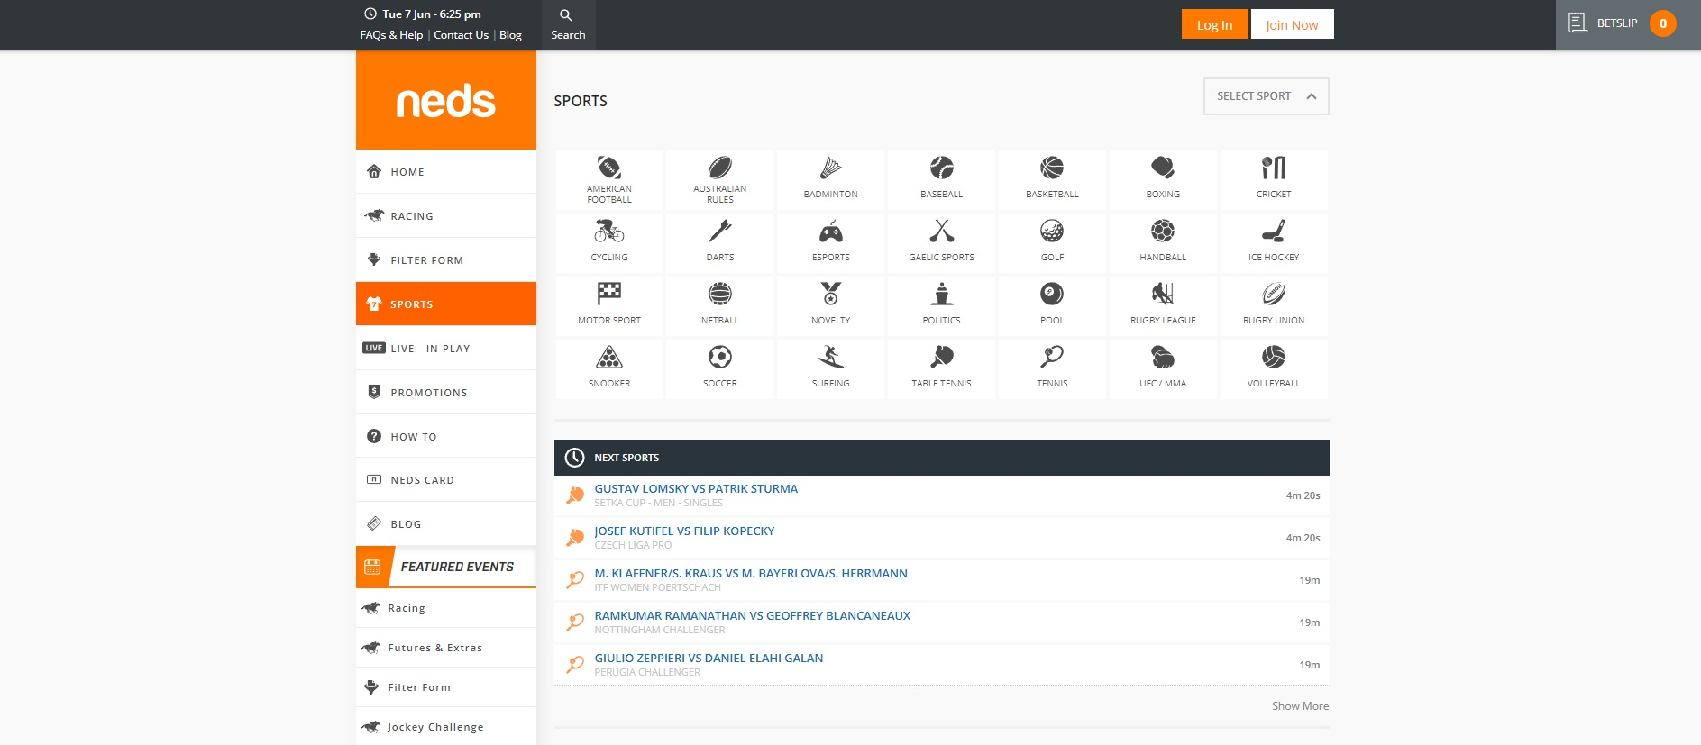Select the Rugby League icon

pos(1163,294)
